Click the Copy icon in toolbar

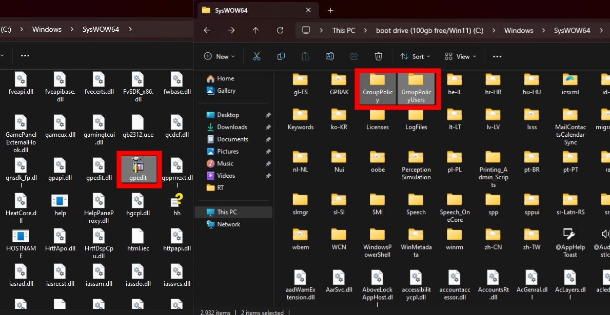click(281, 56)
